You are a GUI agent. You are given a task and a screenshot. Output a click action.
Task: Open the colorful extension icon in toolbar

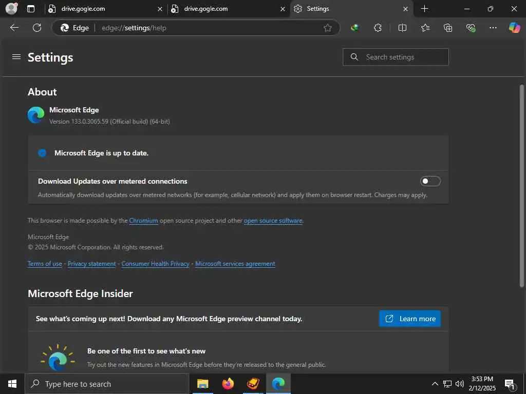pyautogui.click(x=354, y=28)
